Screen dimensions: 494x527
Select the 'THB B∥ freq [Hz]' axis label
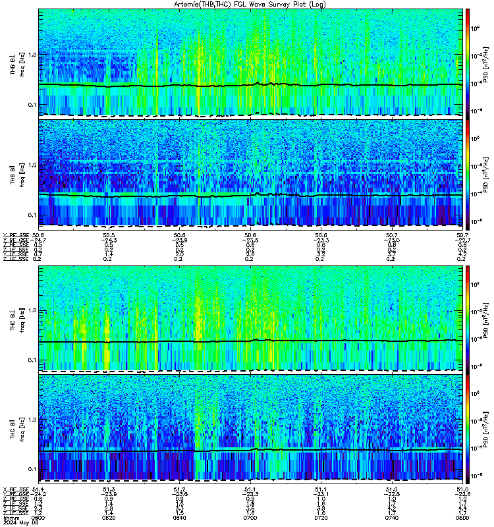[x=18, y=175]
